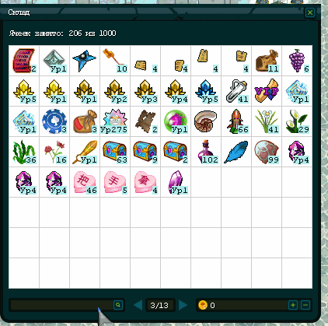This screenshot has width=328, height=326.
Task: Click the search magnifier button
Action: coord(118,305)
